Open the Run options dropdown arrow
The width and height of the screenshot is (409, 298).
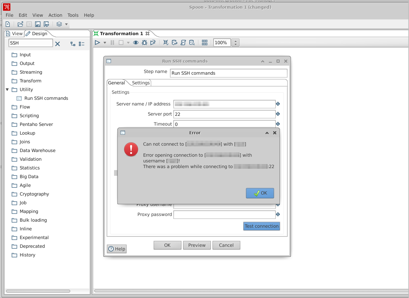coord(105,43)
